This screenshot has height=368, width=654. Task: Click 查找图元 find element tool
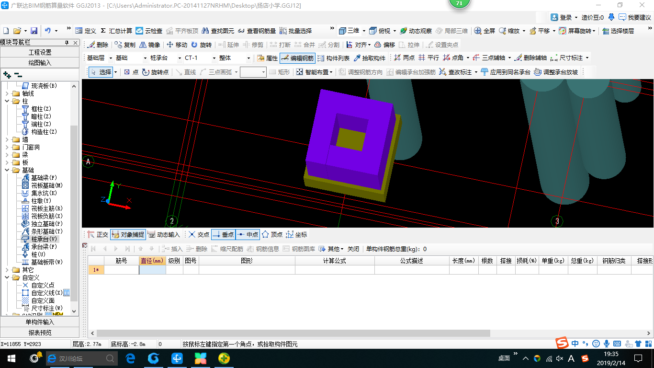click(x=218, y=31)
